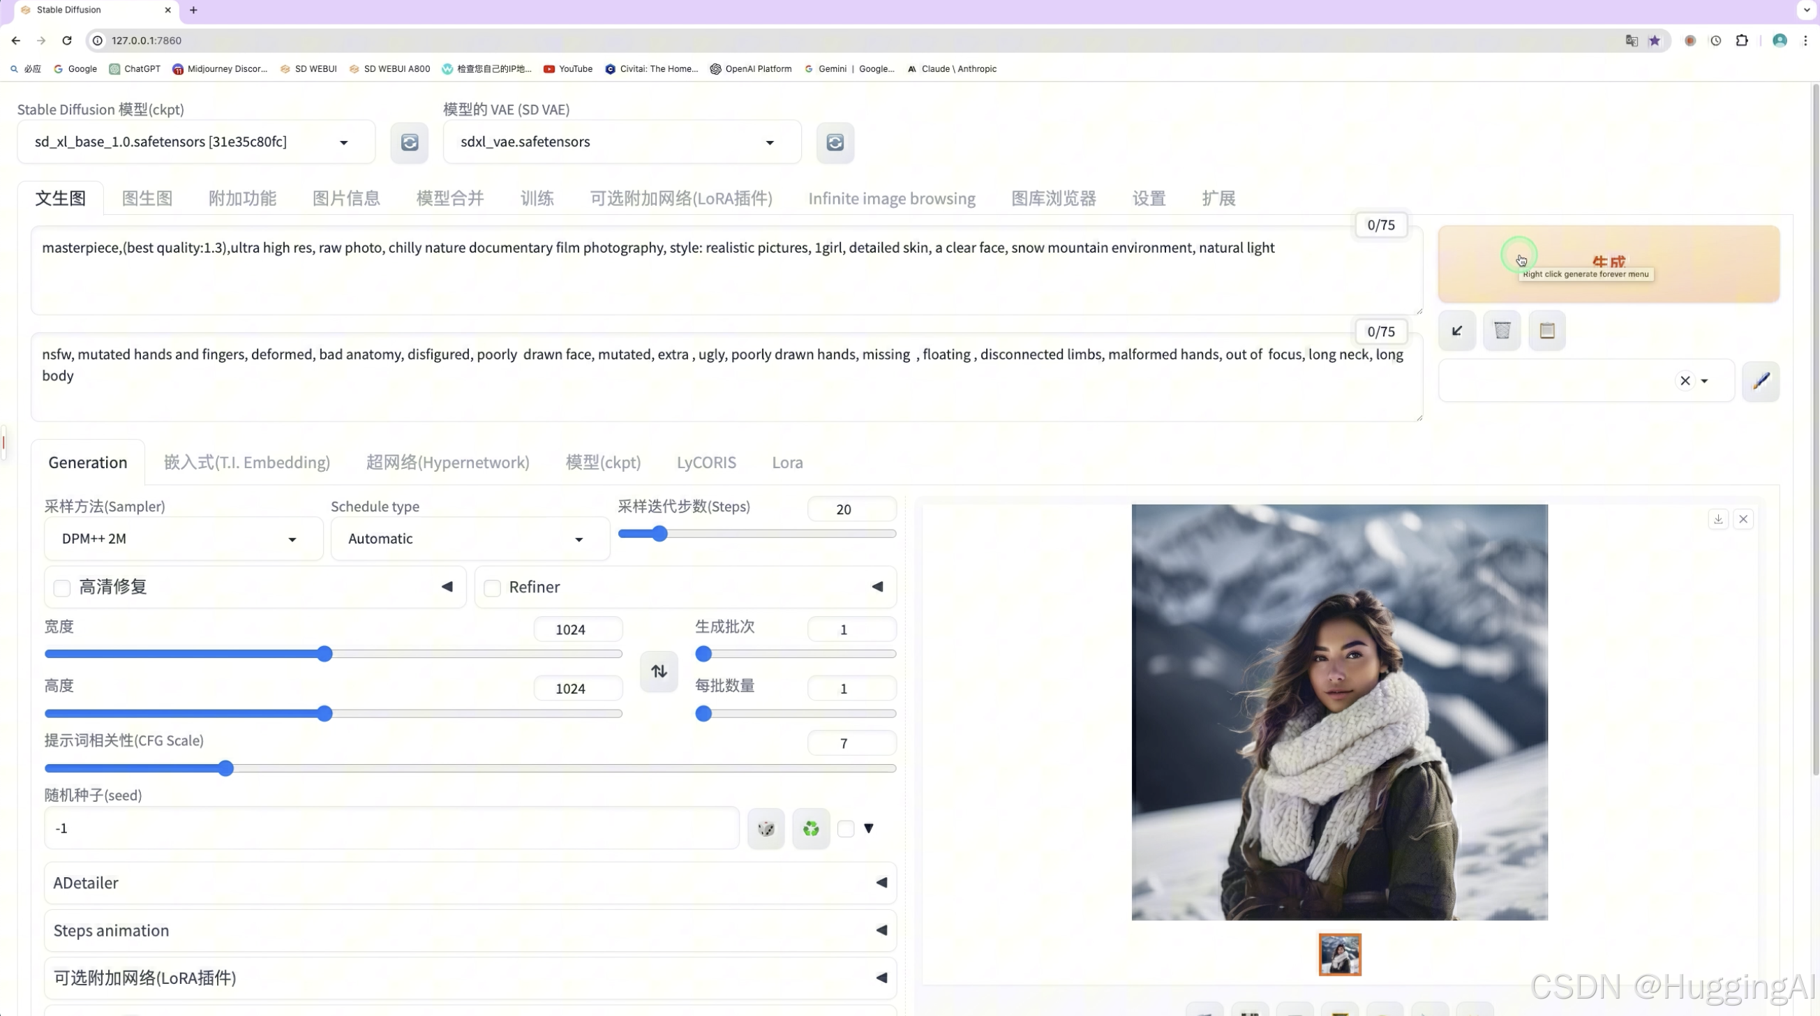Open the Midjourney Discord bookmark
This screenshot has height=1016, width=1820.
click(x=220, y=68)
